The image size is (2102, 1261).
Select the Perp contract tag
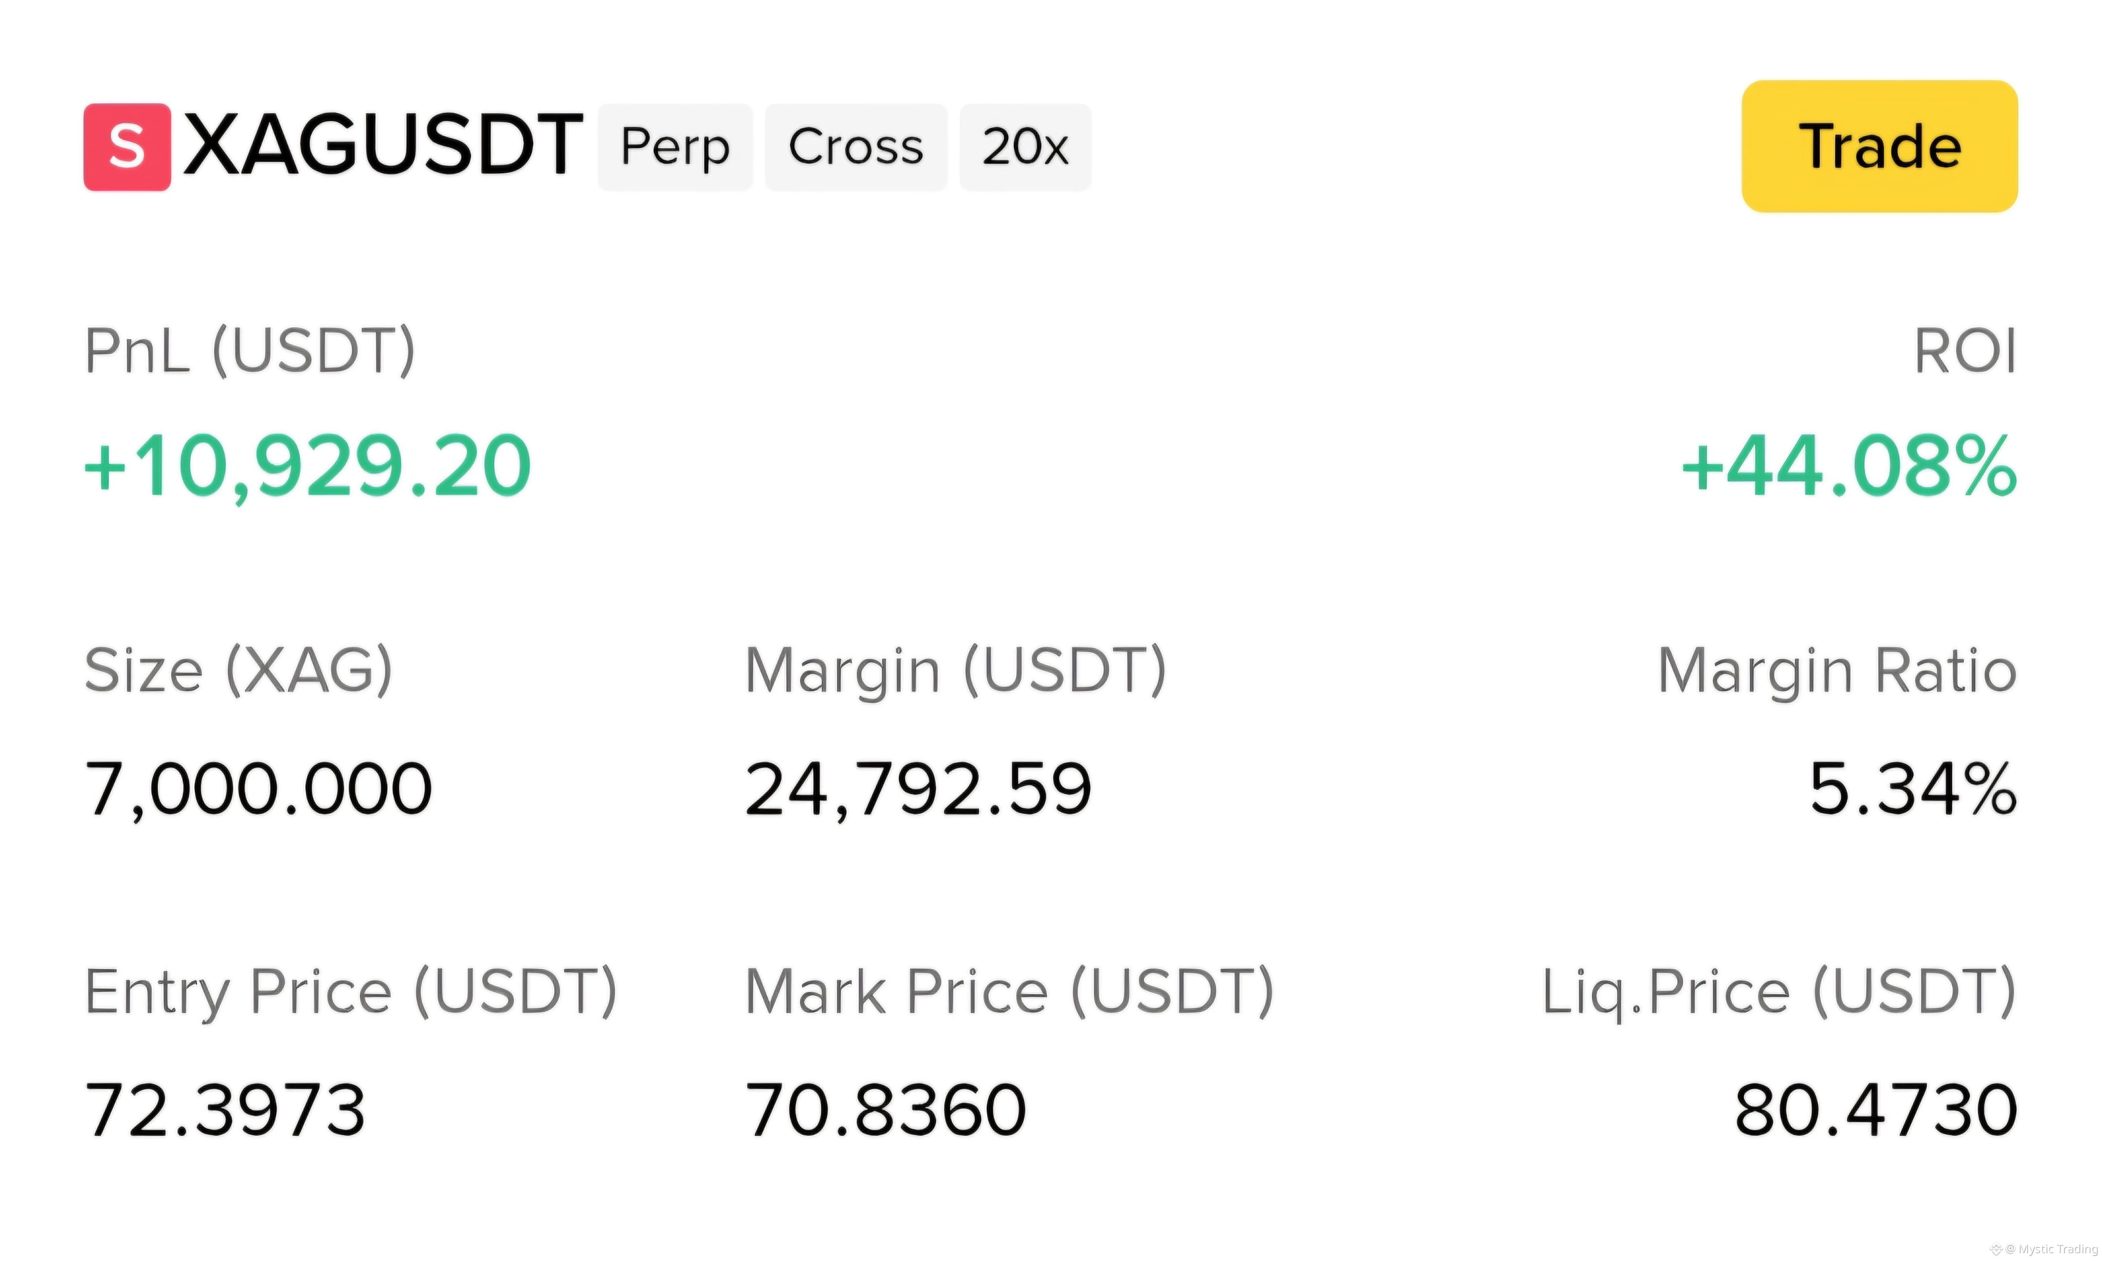[x=675, y=147]
